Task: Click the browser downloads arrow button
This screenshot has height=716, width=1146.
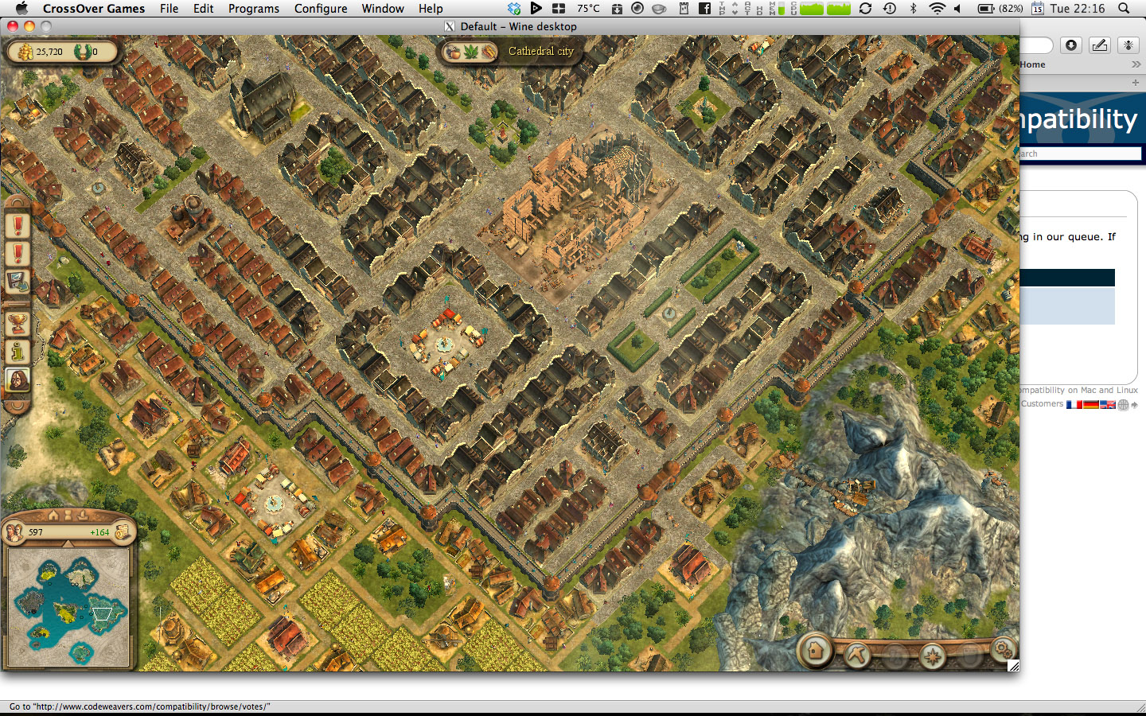Action: 1071,45
